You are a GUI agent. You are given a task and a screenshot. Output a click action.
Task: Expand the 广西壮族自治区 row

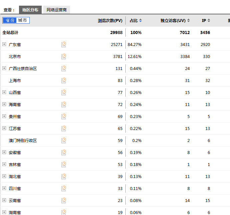[4, 68]
